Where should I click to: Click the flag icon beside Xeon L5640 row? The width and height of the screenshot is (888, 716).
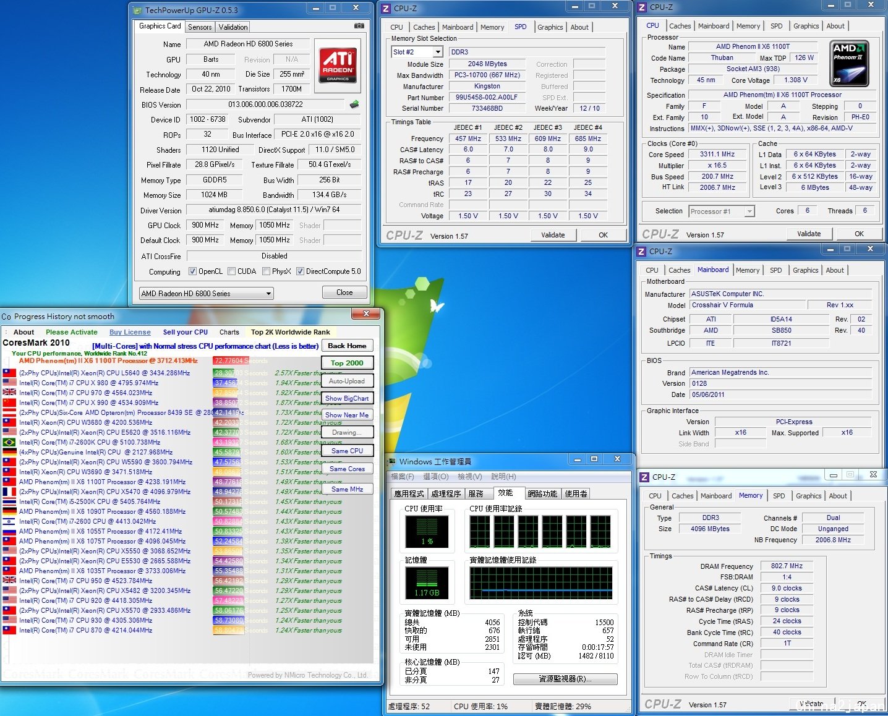coord(9,373)
